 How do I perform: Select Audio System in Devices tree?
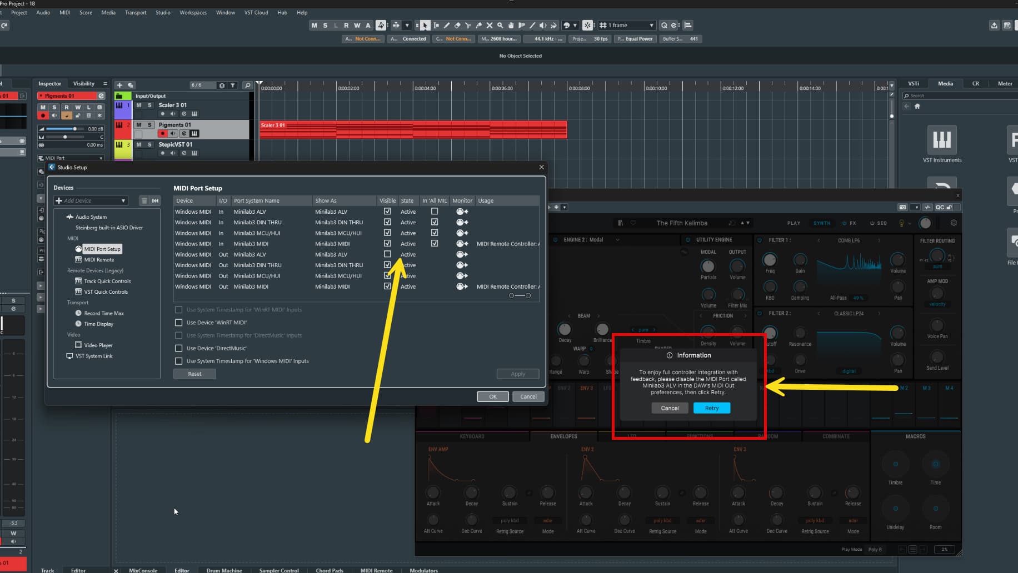[91, 217]
